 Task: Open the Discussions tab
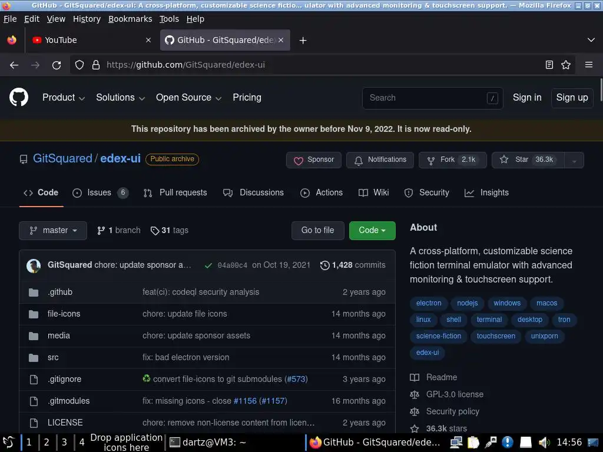[253, 193]
